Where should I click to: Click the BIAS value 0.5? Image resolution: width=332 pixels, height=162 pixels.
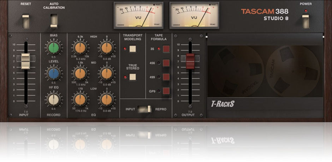[54, 57]
